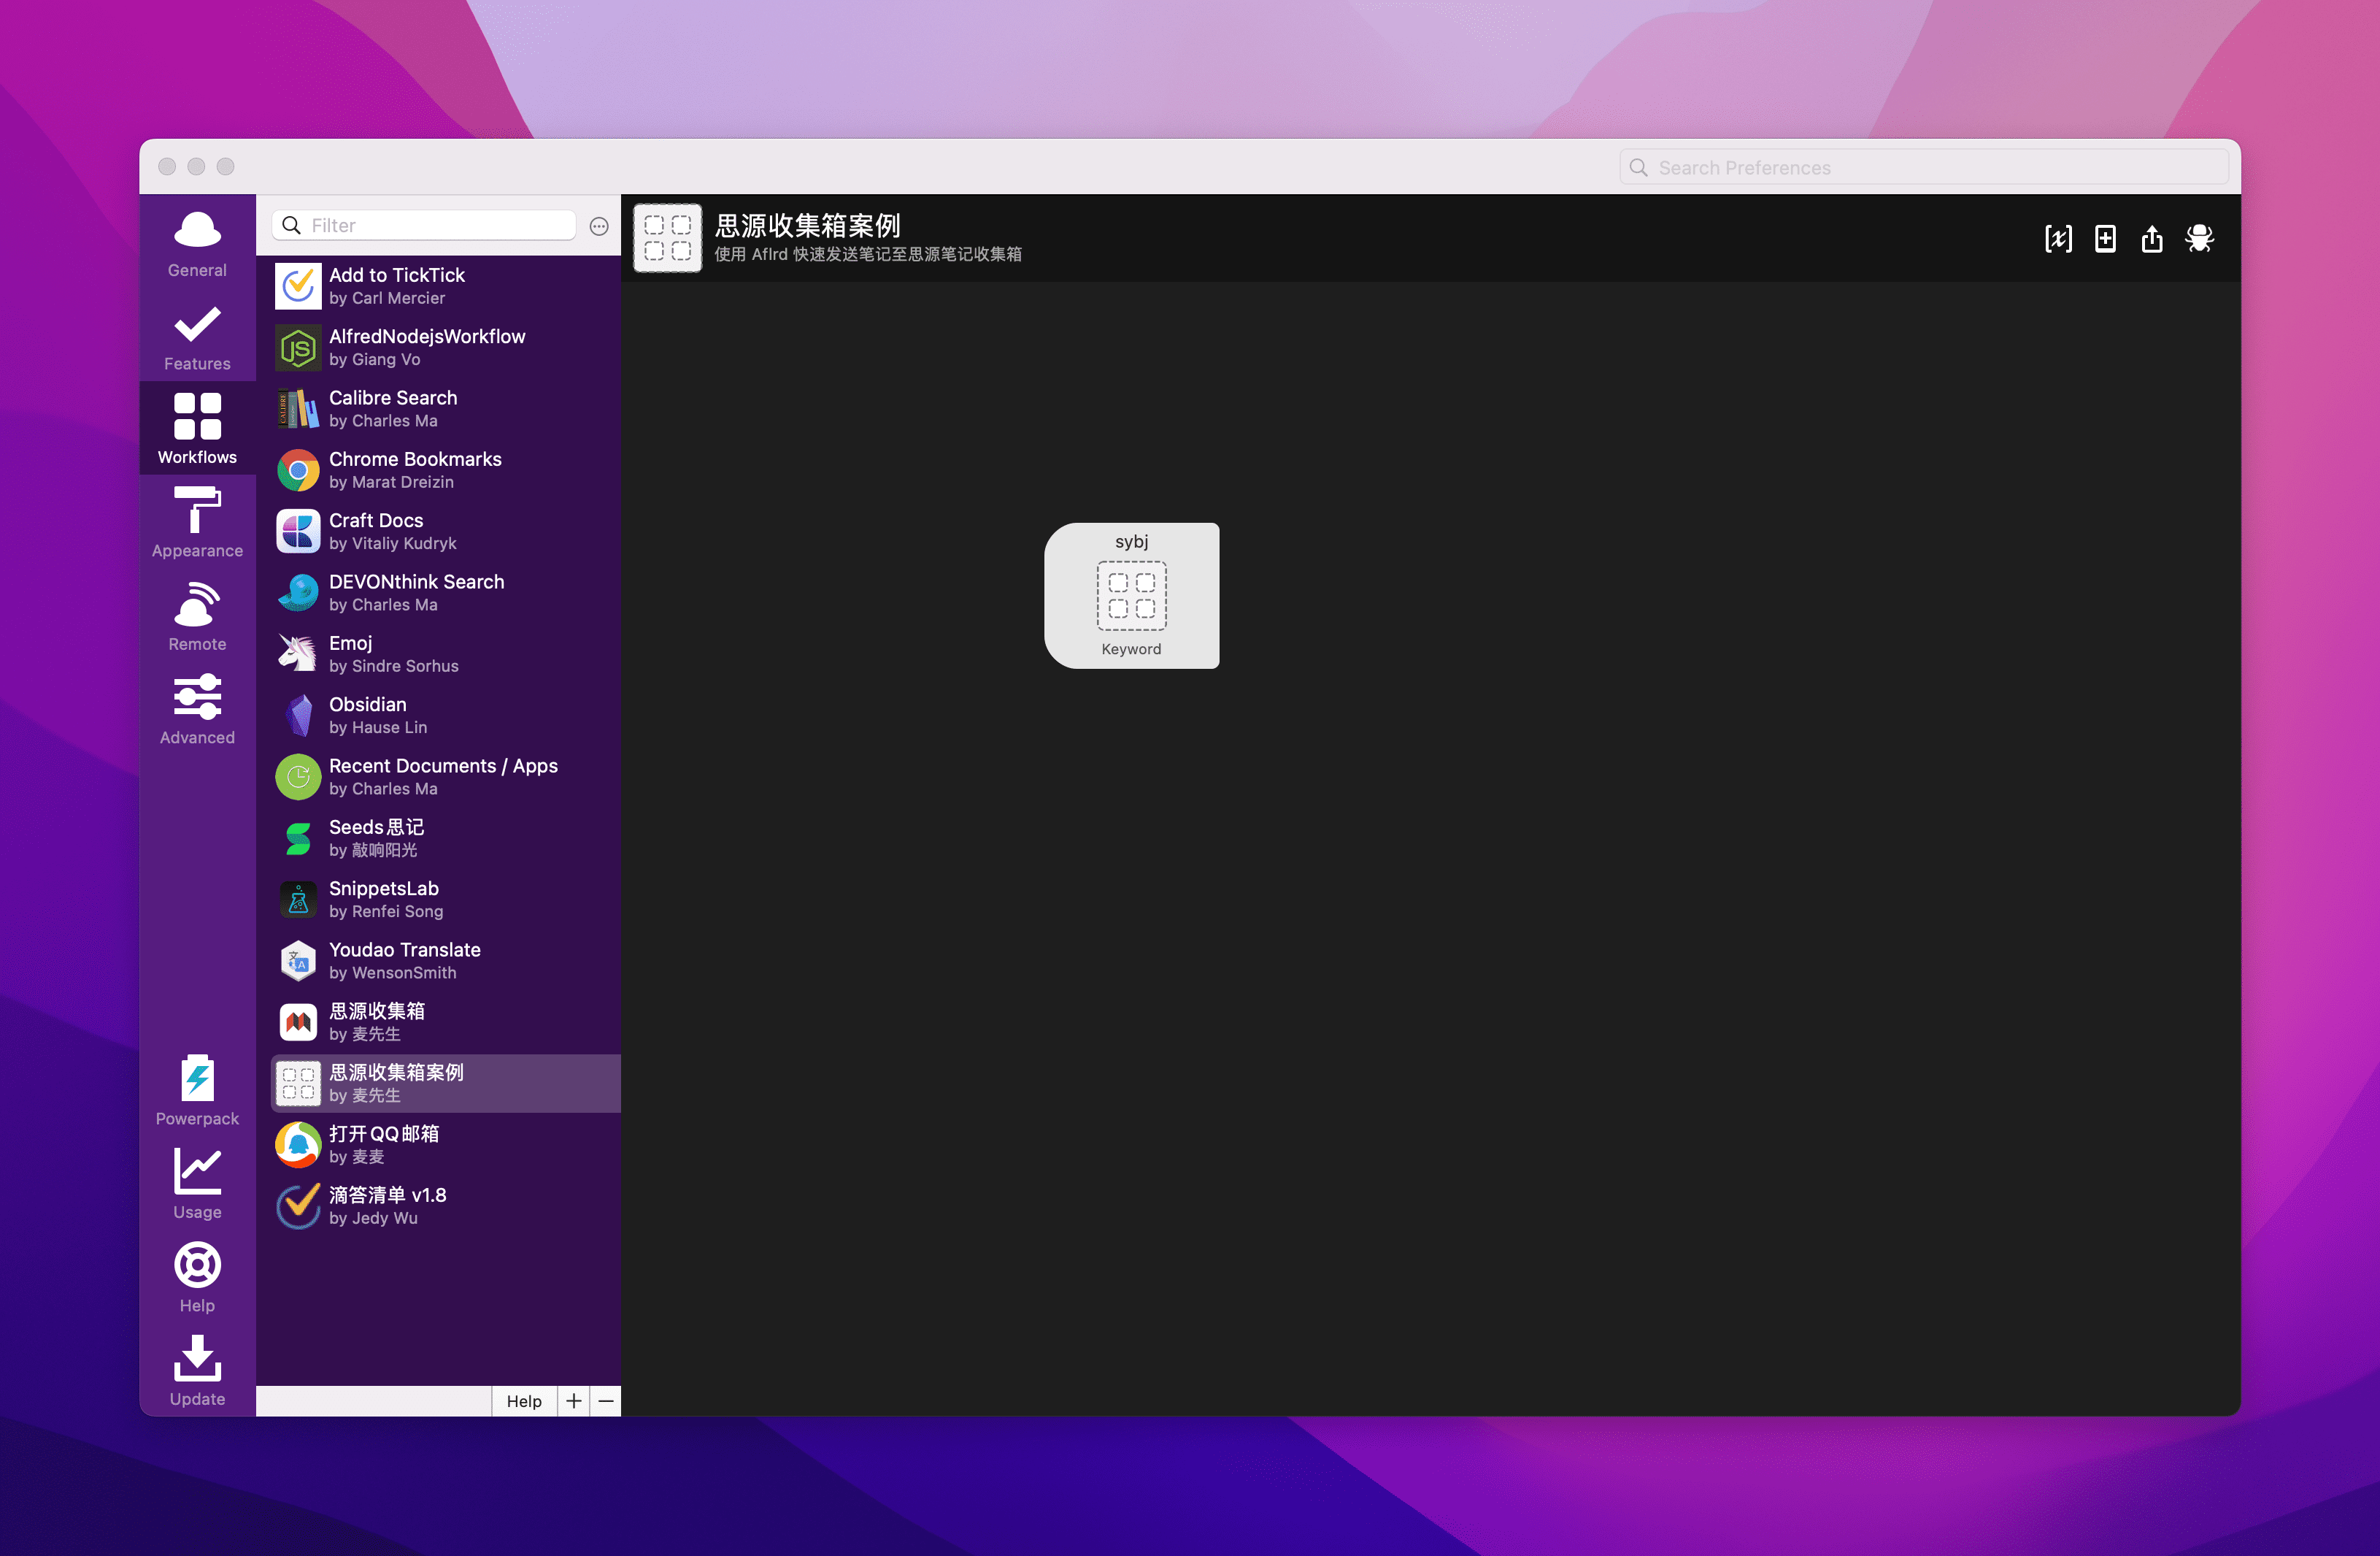The width and height of the screenshot is (2380, 1556).
Task: Open the Help section in sidebar
Action: 197,1278
